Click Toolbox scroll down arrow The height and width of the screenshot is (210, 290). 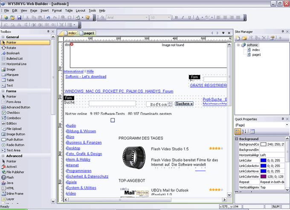tap(53, 201)
